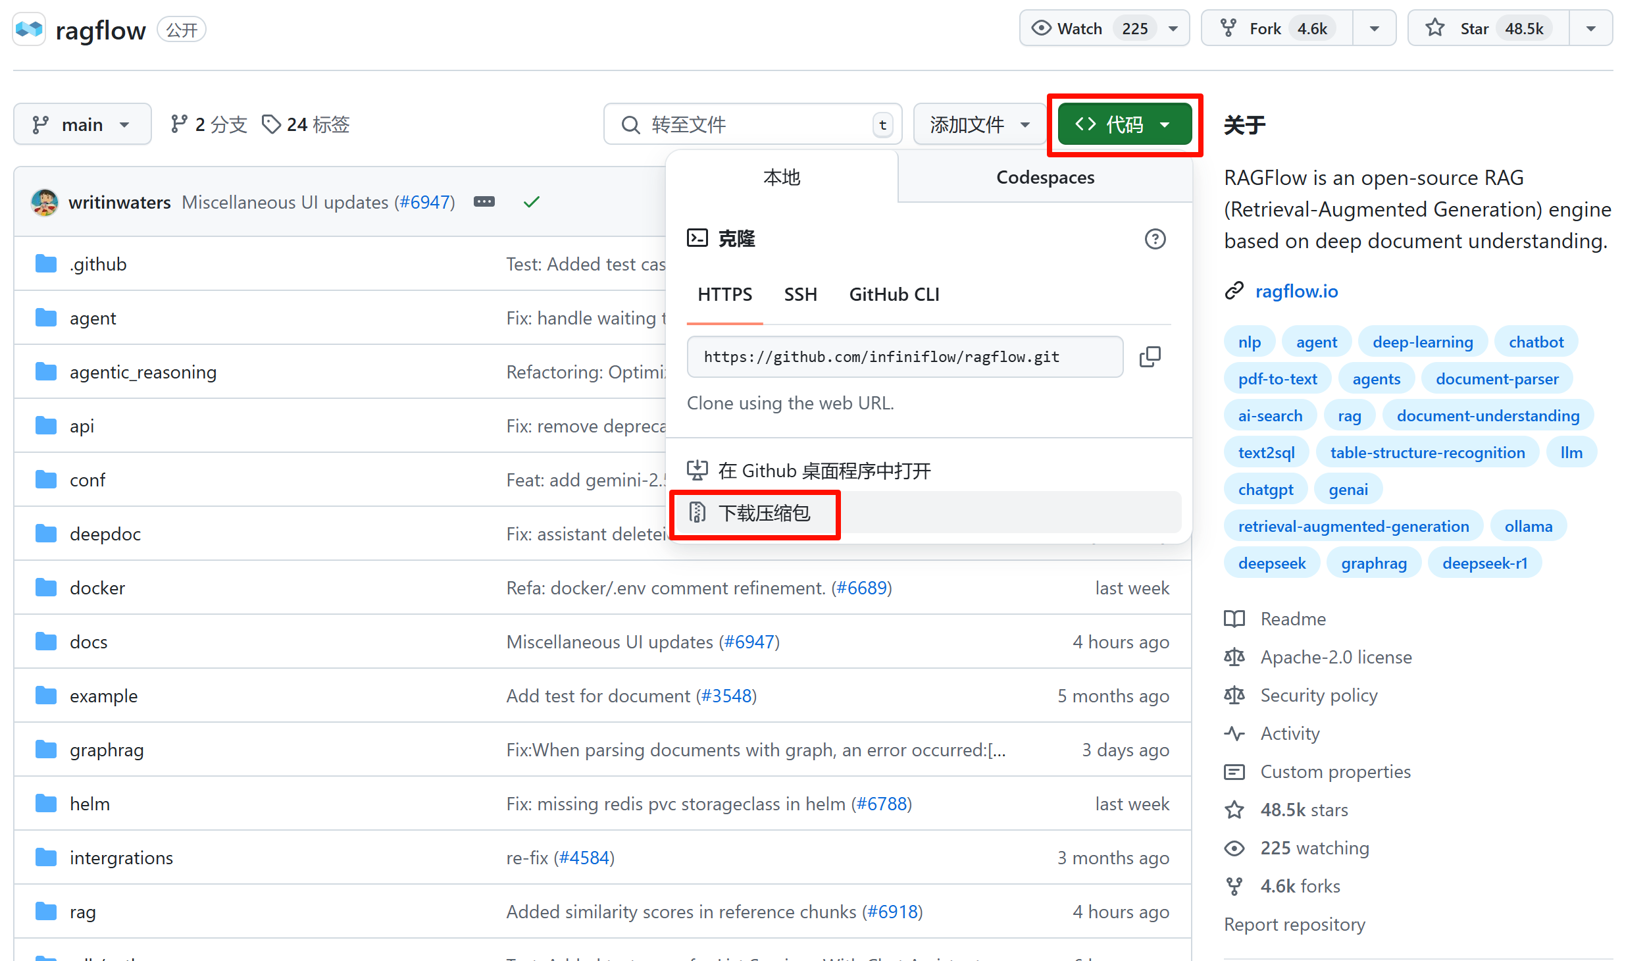Open the commit details ellipsis icon
The image size is (1647, 961).
[x=484, y=202]
